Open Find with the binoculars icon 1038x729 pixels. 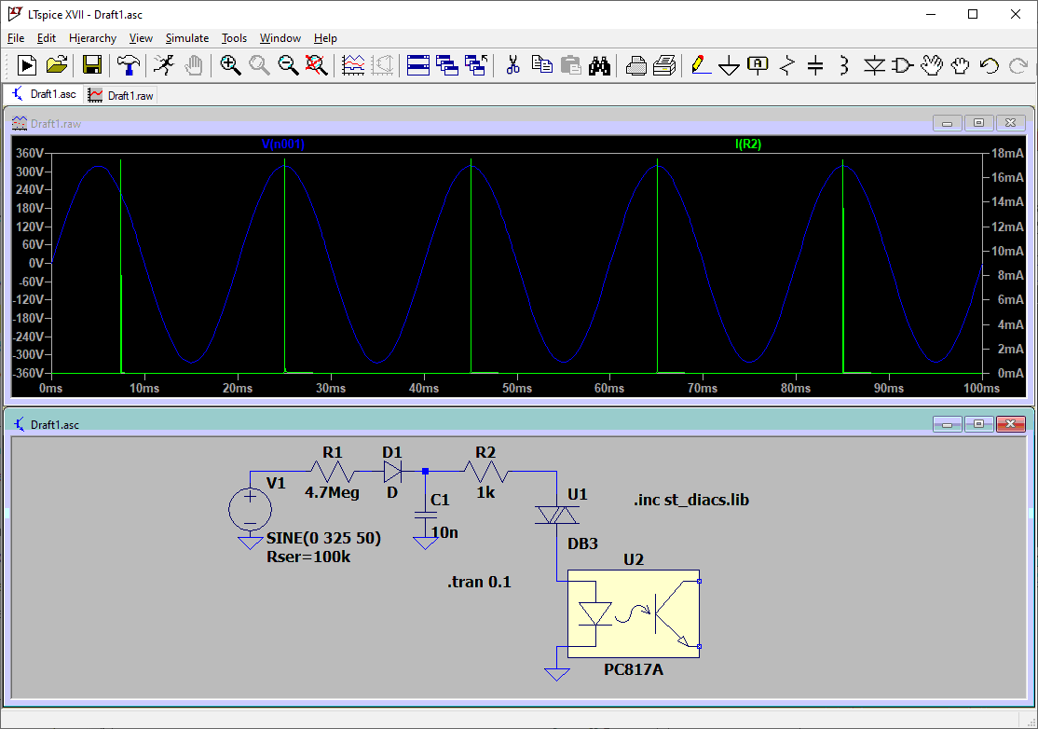(x=599, y=65)
